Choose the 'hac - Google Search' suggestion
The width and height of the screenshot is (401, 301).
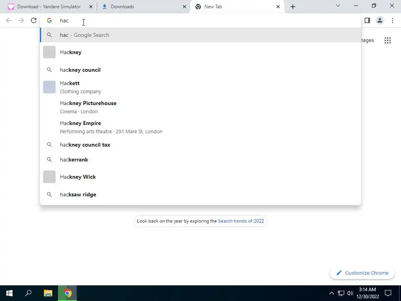pos(200,35)
